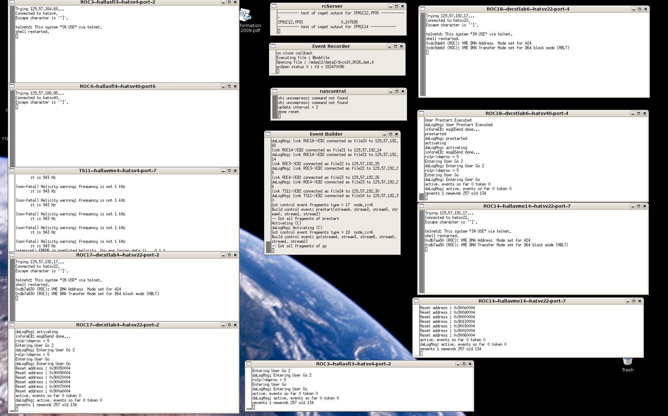Minimize the Event Builder window
This screenshot has height=416, width=668.
click(x=384, y=134)
